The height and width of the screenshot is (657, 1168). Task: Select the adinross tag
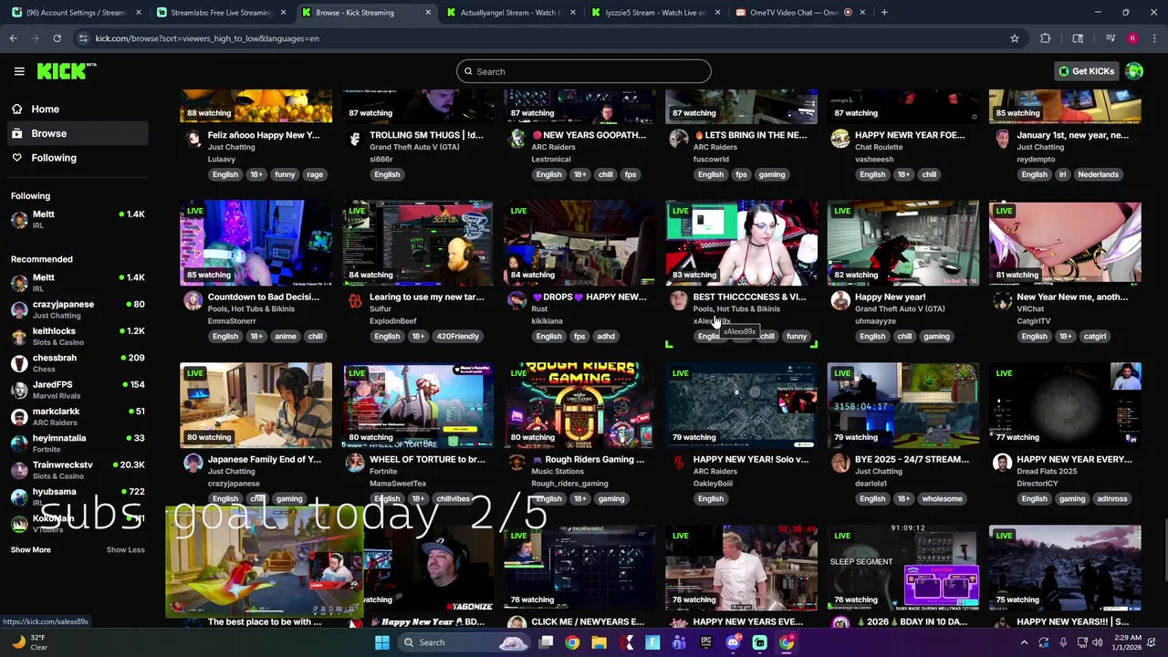1112,498
